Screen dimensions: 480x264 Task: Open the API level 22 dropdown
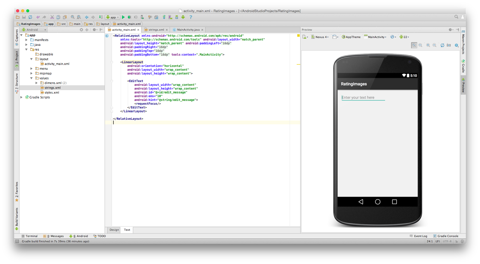[x=404, y=37]
